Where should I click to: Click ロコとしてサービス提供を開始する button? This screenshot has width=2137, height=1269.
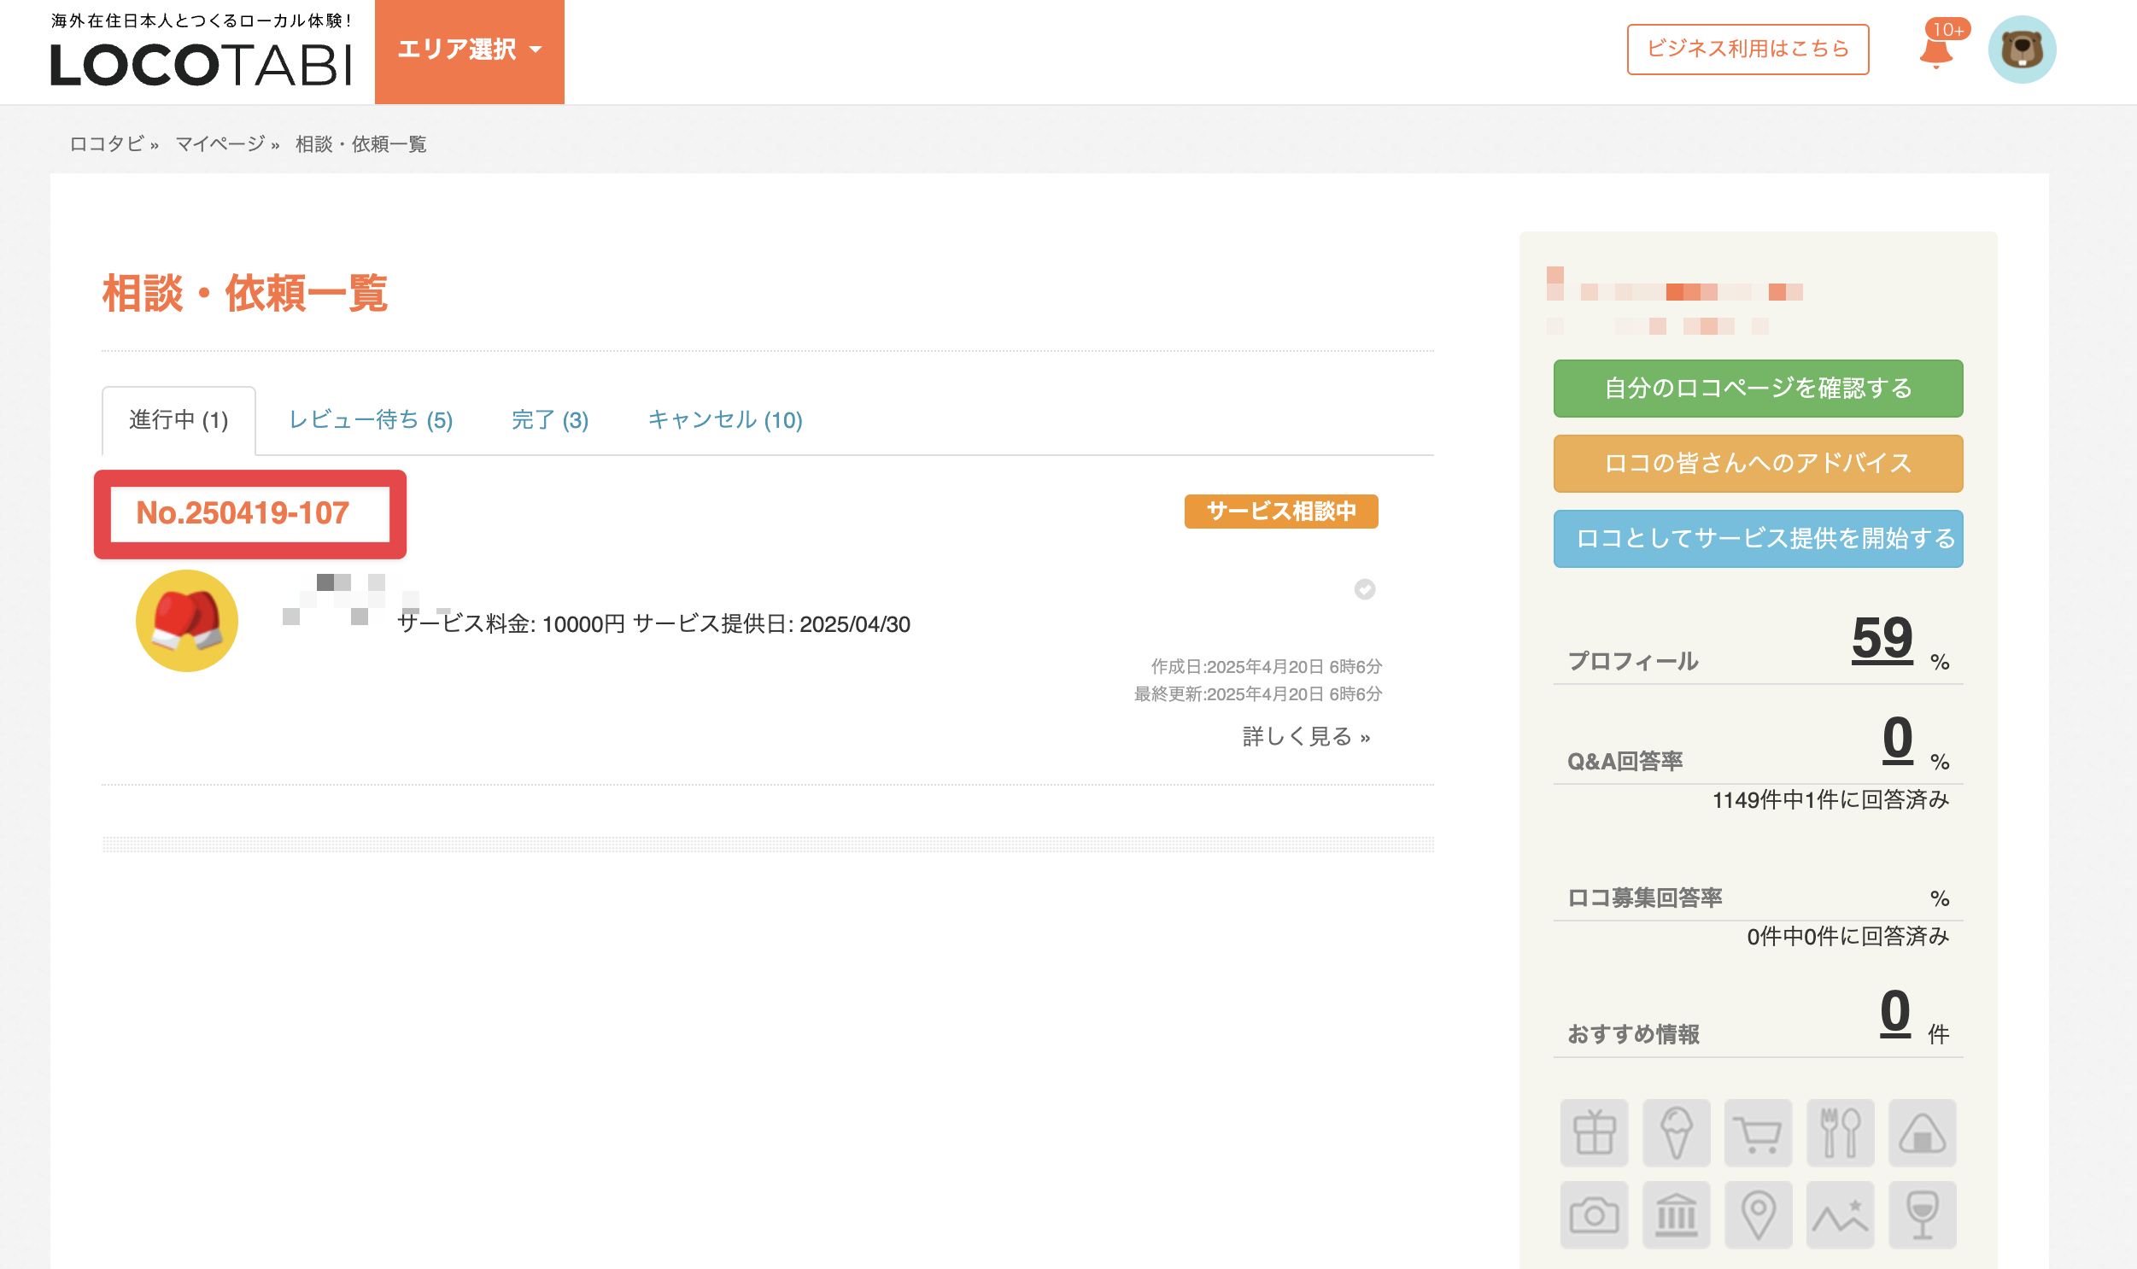(1757, 539)
